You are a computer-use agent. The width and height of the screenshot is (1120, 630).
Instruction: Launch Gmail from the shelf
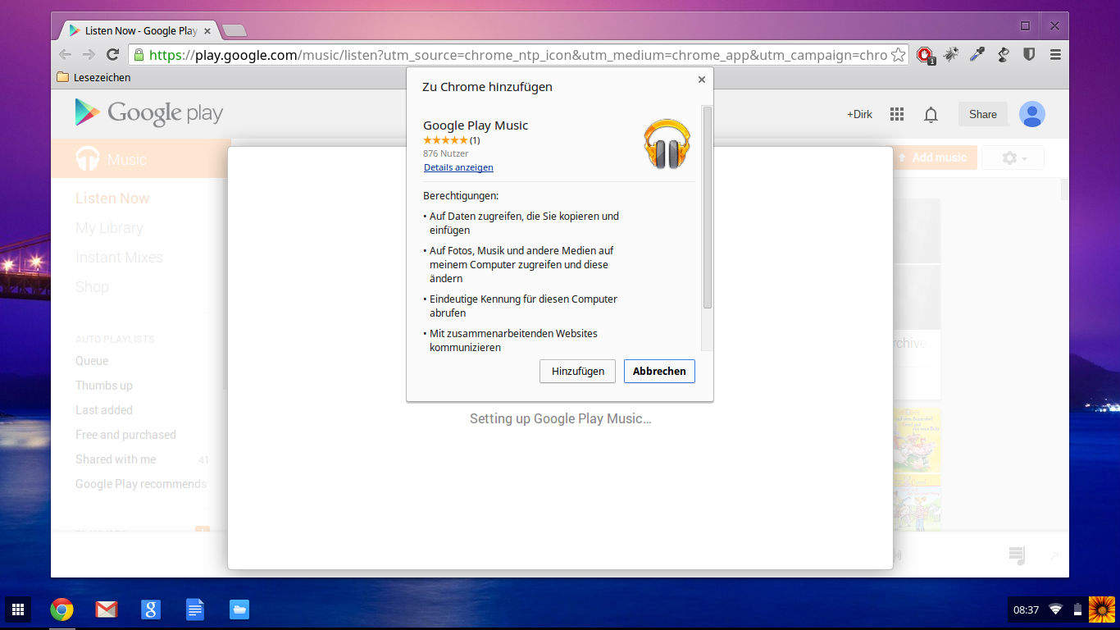click(106, 609)
